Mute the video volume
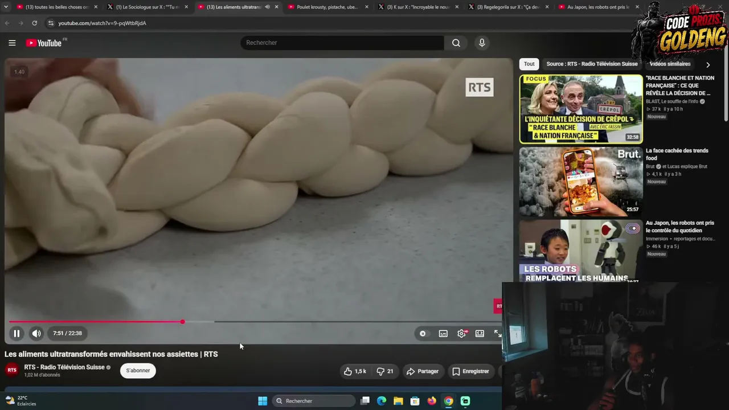The width and height of the screenshot is (729, 410). coord(36,333)
